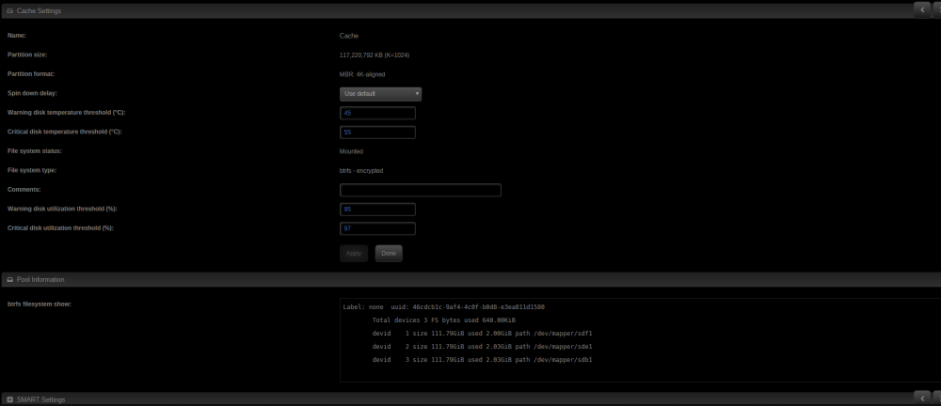
Task: Click the "Critical disk temperature threshold" label
Action: pos(64,132)
